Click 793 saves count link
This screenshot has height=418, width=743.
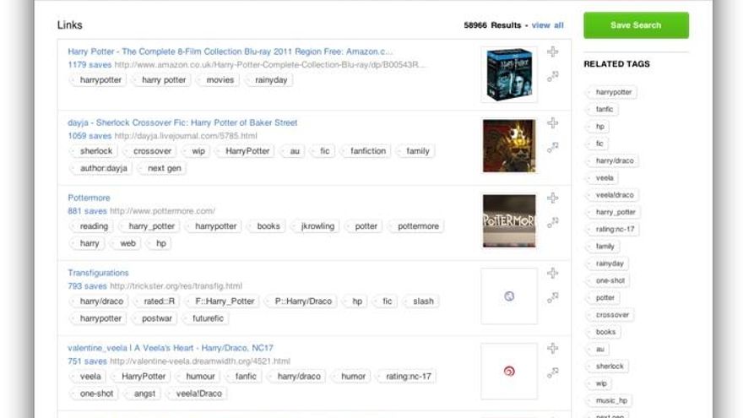coord(87,286)
